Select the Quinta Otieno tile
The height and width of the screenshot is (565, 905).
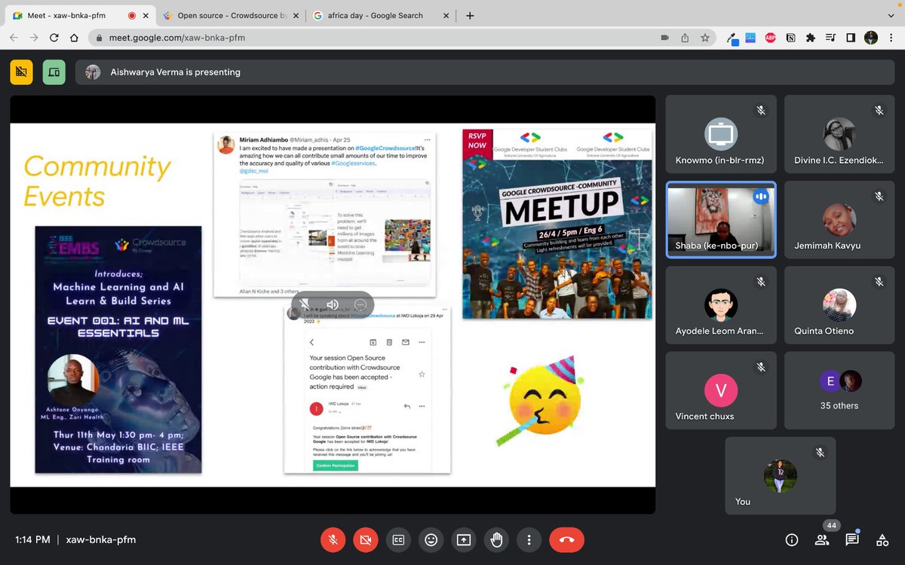point(839,304)
